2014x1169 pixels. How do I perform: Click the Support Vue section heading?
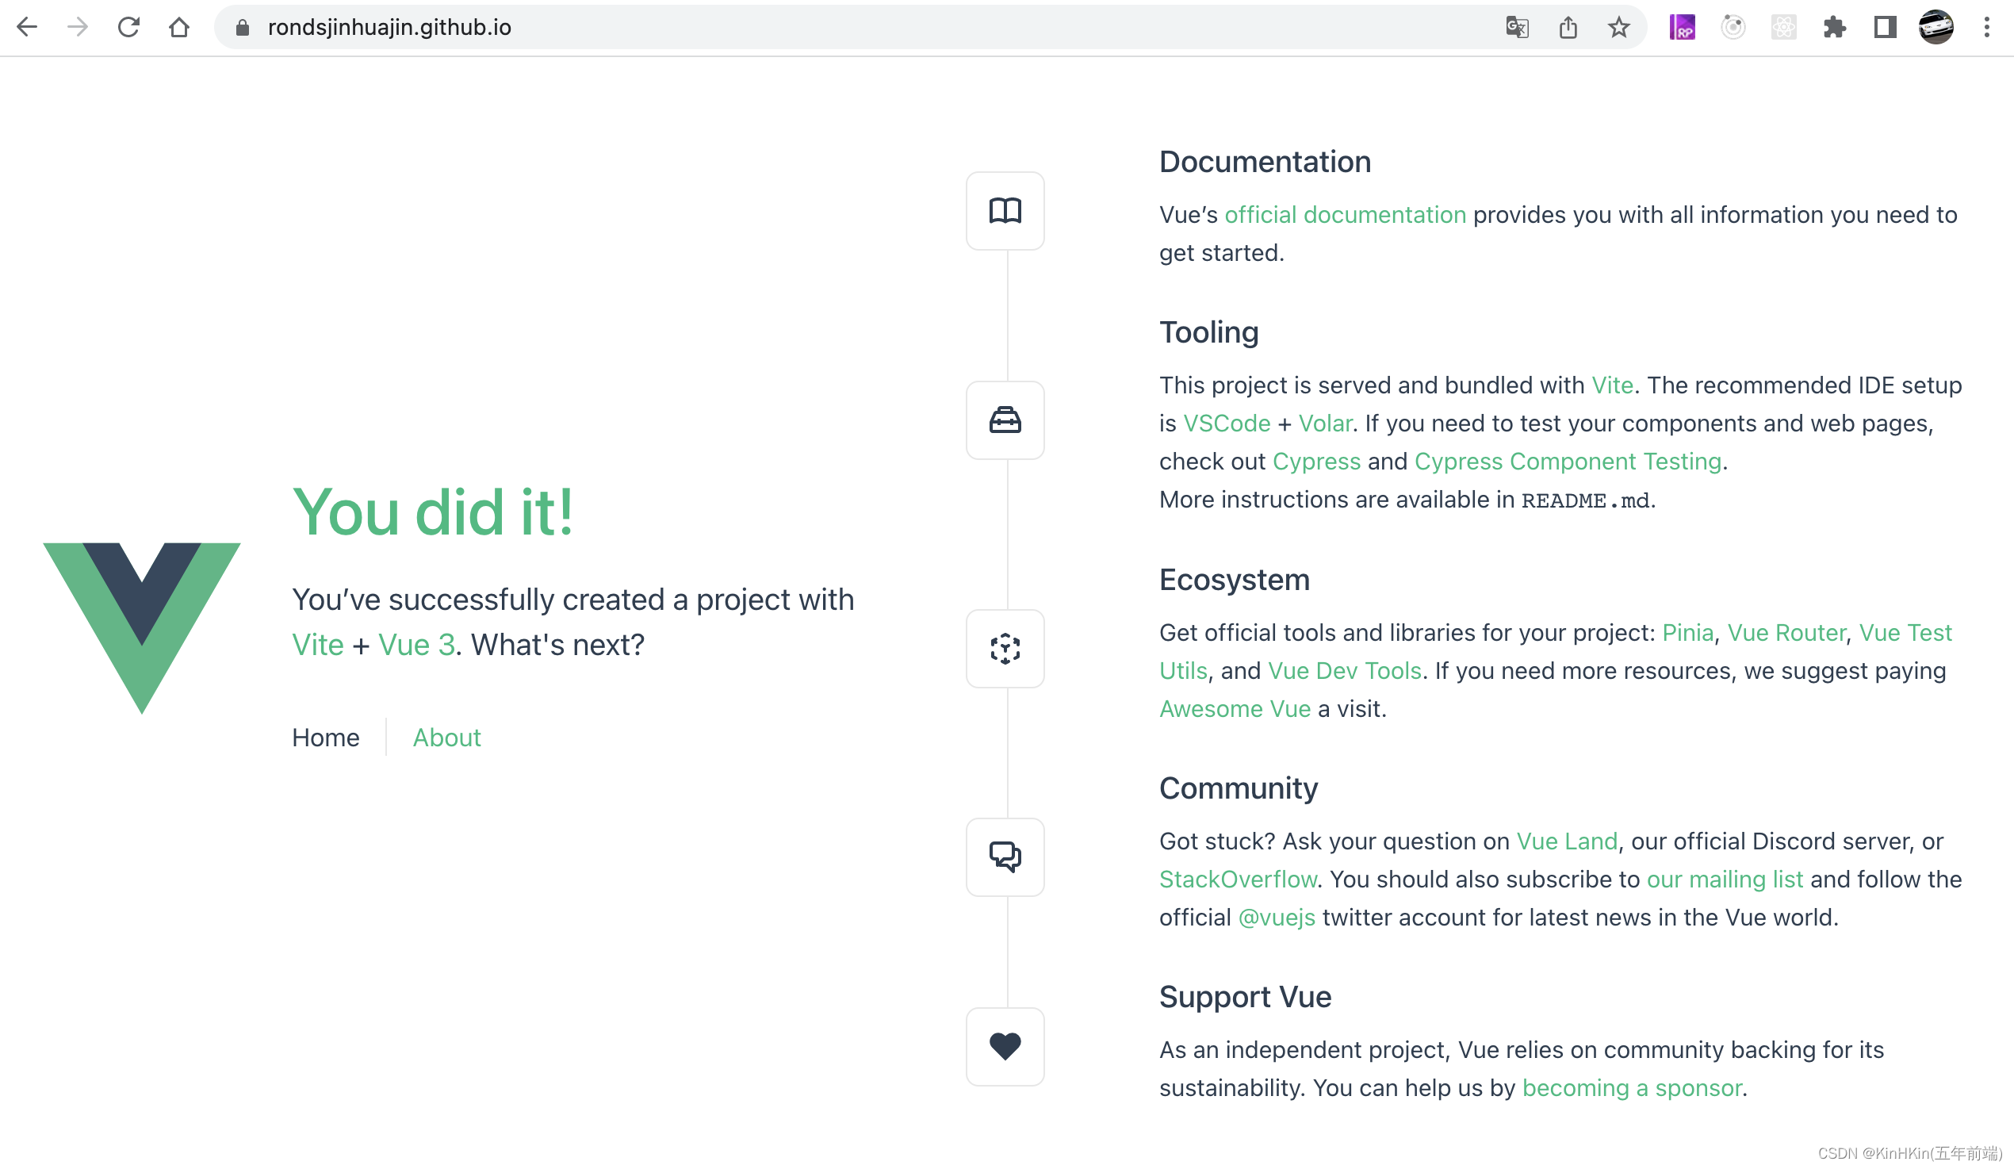tap(1245, 997)
